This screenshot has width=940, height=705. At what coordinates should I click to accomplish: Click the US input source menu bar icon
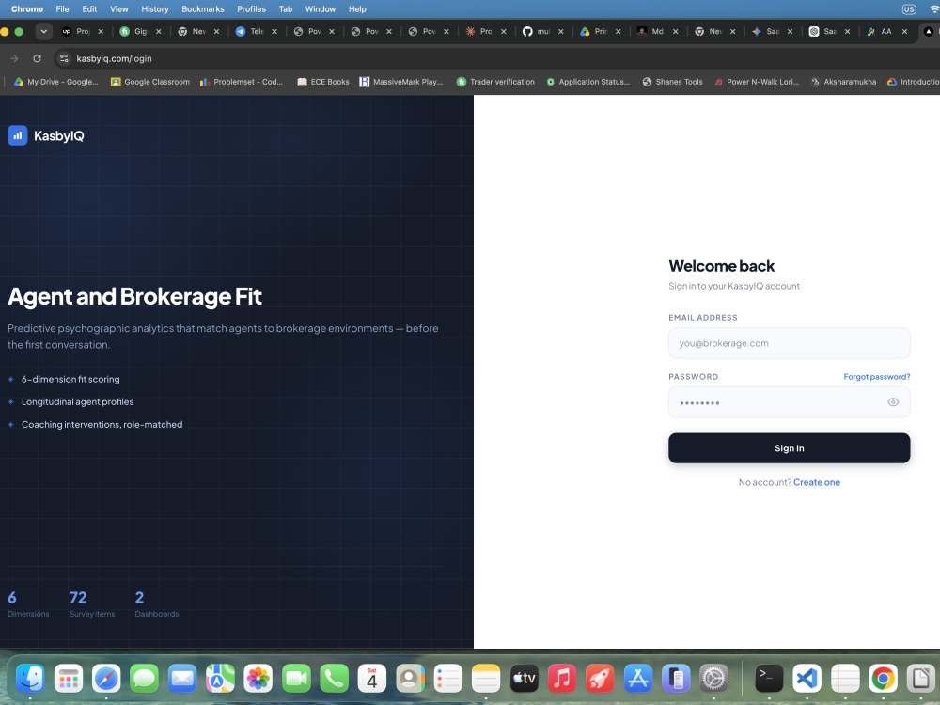tap(909, 9)
